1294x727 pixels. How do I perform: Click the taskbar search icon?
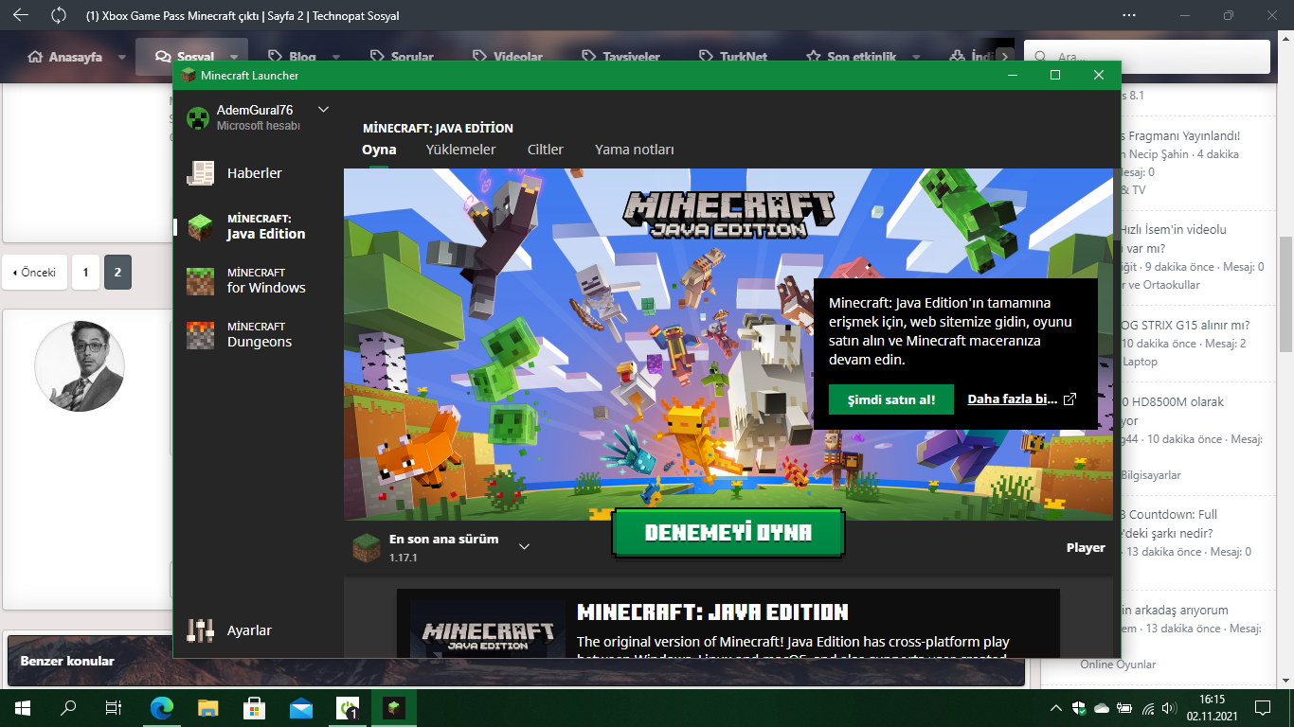[68, 706]
